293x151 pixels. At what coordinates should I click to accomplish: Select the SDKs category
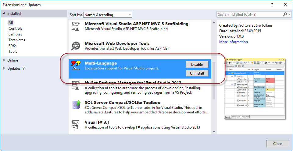pos(13,46)
